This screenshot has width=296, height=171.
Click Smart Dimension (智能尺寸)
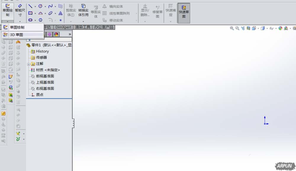coord(20,11)
